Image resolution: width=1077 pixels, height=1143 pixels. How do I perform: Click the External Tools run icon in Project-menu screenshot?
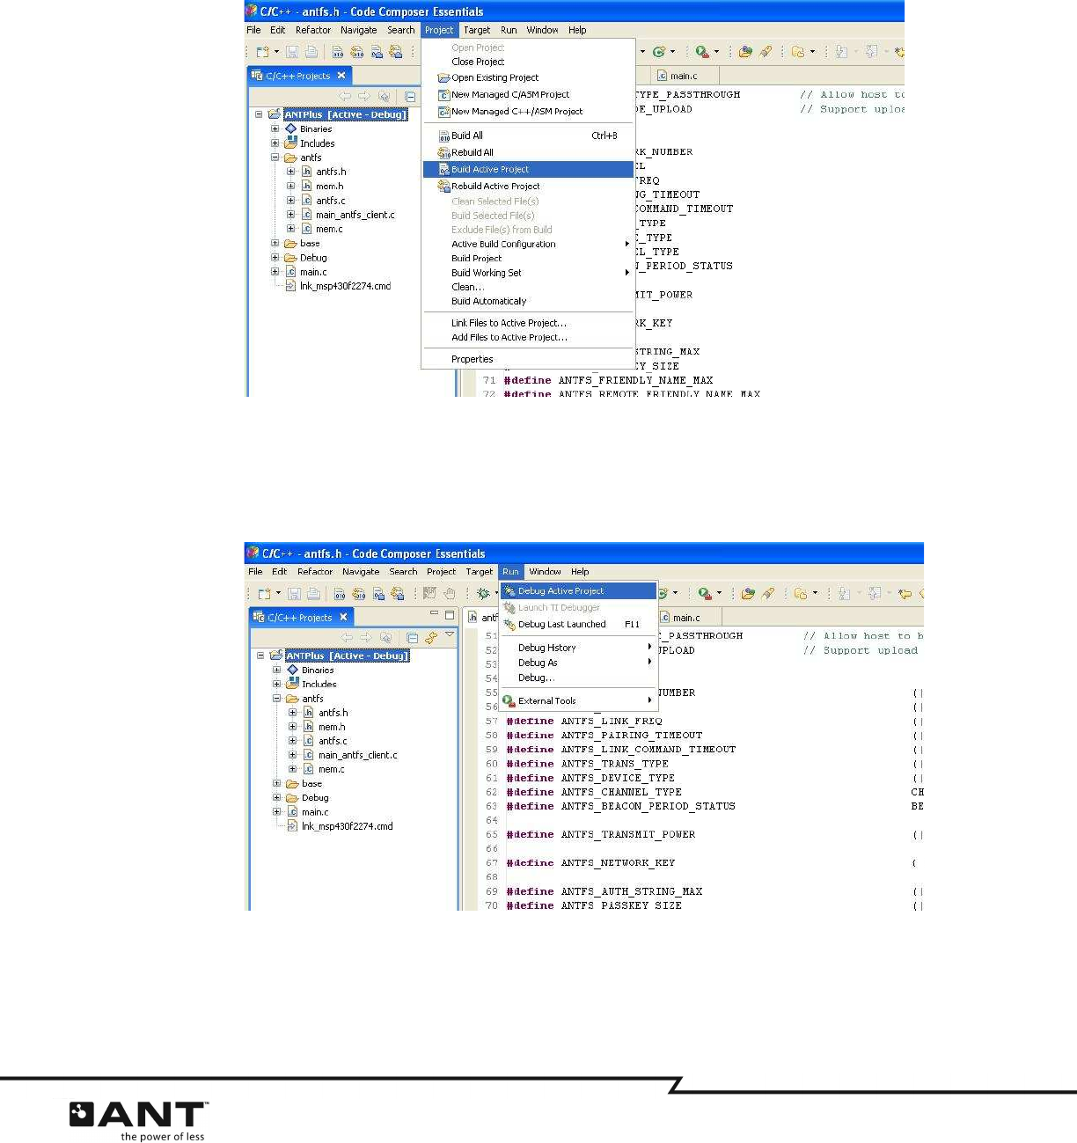pos(701,52)
